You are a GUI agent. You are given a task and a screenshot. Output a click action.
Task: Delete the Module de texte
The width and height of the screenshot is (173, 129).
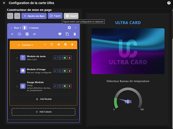(70, 58)
